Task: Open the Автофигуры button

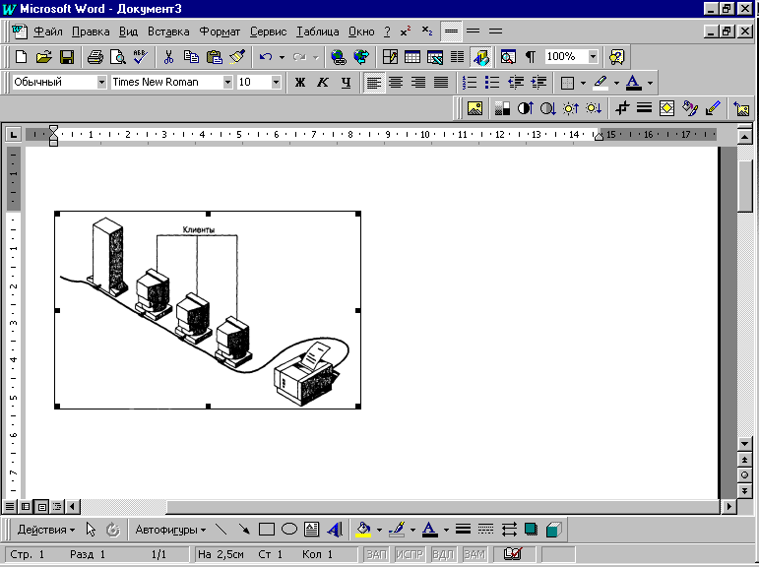Action: coord(170,530)
